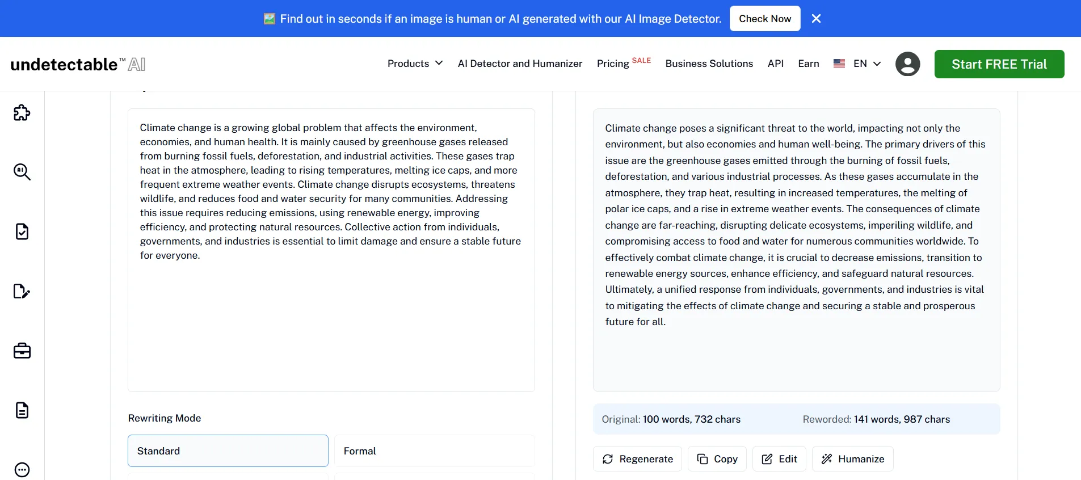This screenshot has width=1081, height=480.
Task: Click the user account profile icon
Action: pos(908,64)
